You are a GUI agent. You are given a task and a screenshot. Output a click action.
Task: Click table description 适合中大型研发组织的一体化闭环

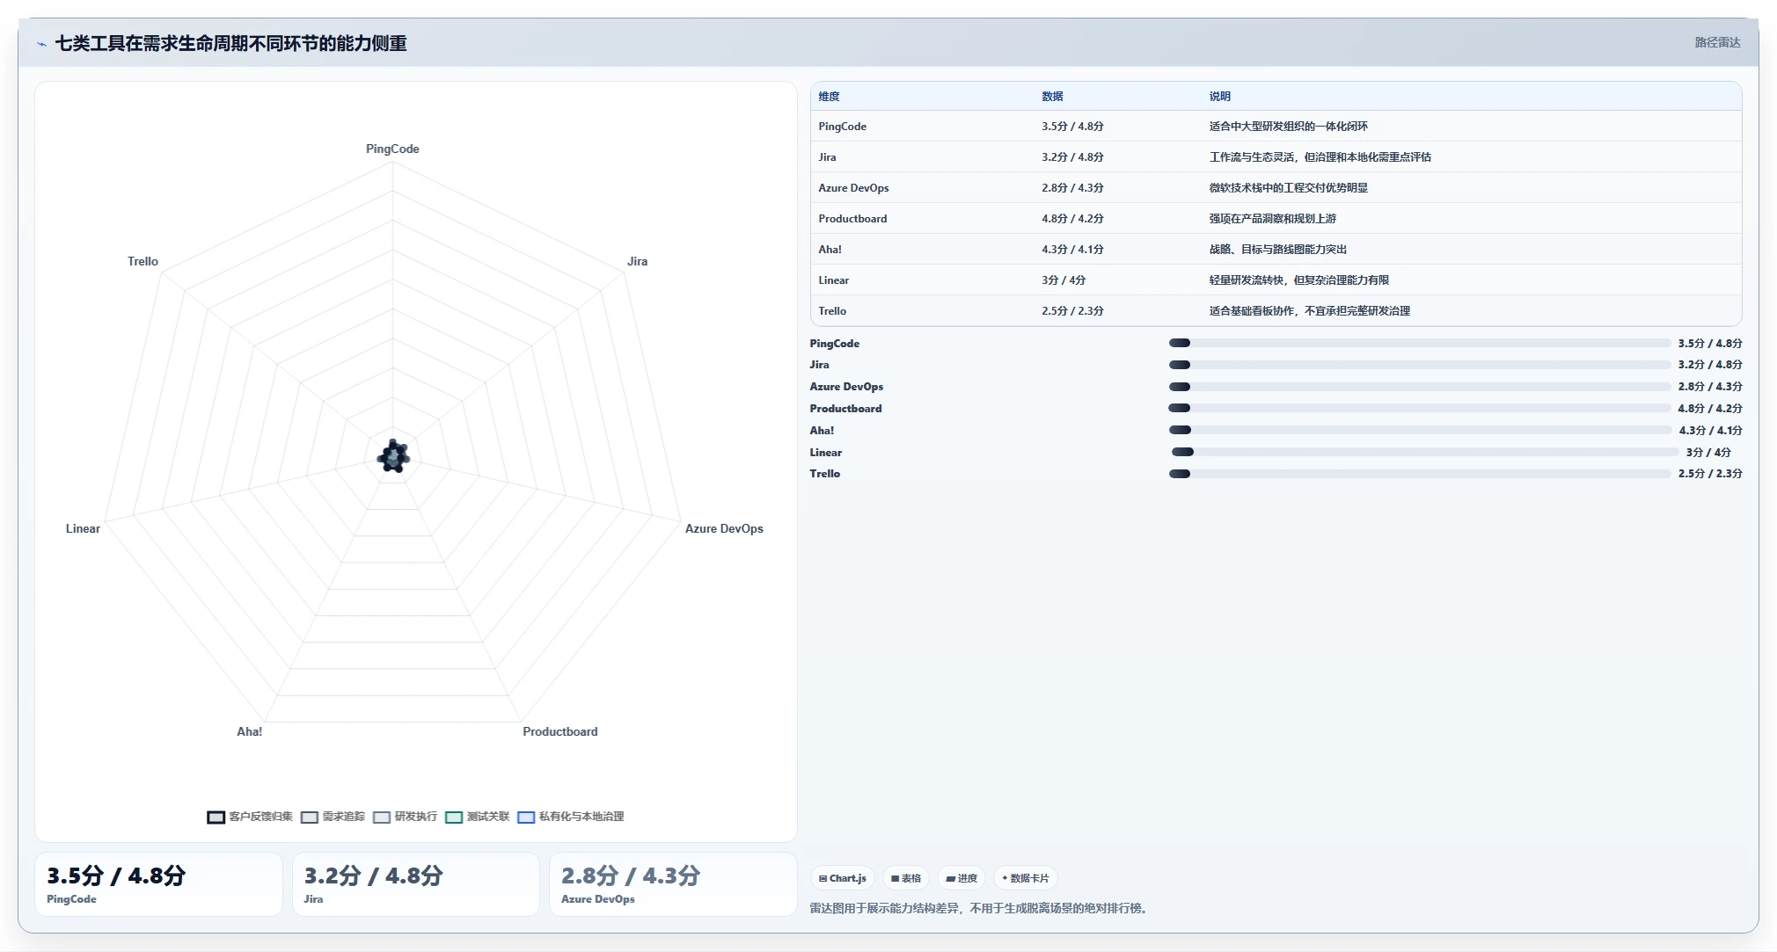[x=1289, y=127]
